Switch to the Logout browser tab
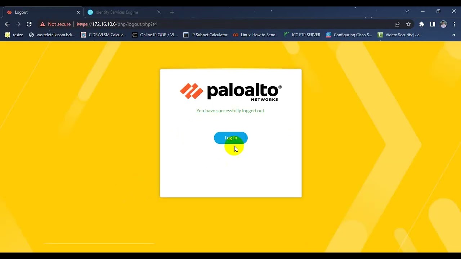The height and width of the screenshot is (259, 461). (43, 12)
